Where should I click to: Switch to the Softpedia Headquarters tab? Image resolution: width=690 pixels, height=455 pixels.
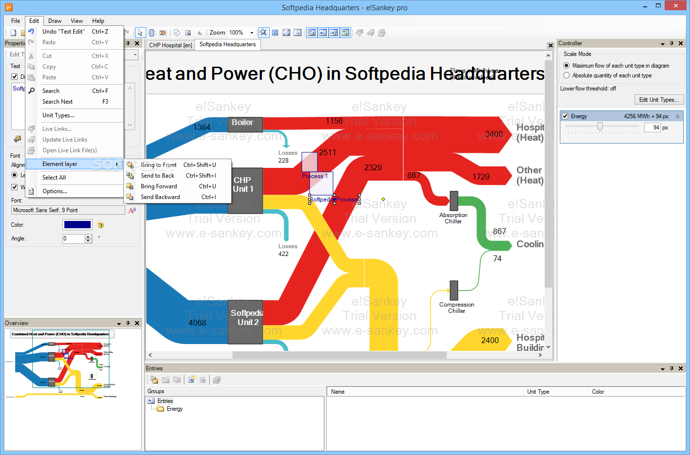228,44
